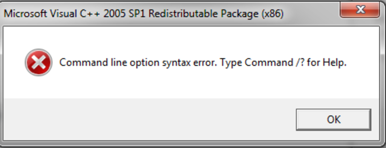Click the red error X icon
The image size is (386, 148).
(x=38, y=62)
